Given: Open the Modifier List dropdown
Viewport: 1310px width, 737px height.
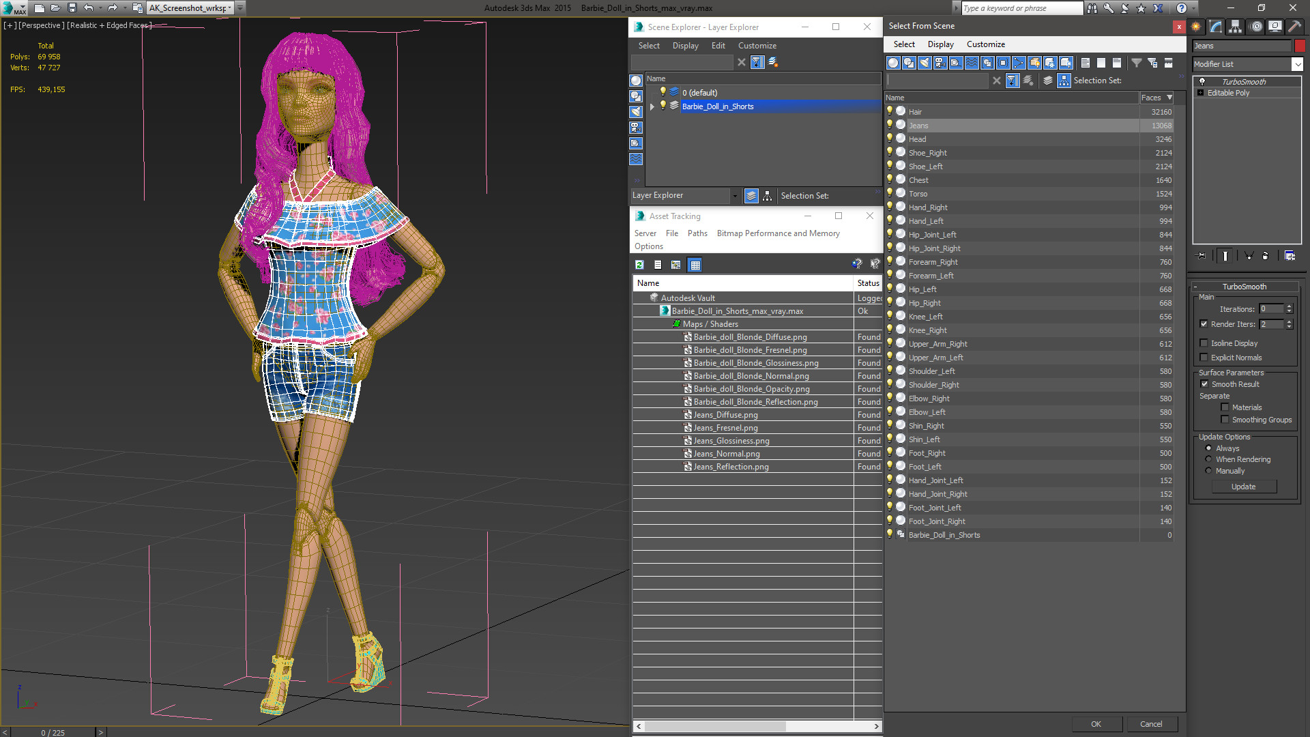Looking at the screenshot, I should click(1297, 64).
